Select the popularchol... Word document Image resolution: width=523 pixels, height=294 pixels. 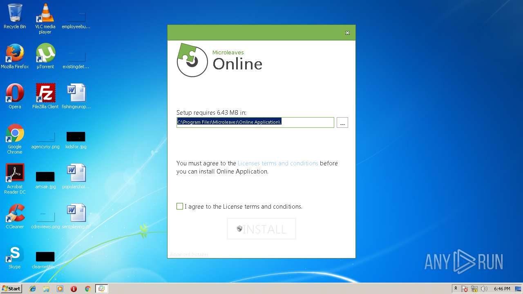point(76,176)
